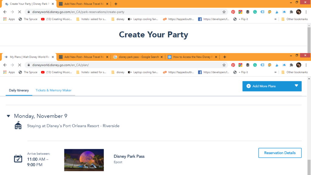Open Other bookmarks folder in back window
Screen dimensions: 311x175
click(x=295, y=19)
